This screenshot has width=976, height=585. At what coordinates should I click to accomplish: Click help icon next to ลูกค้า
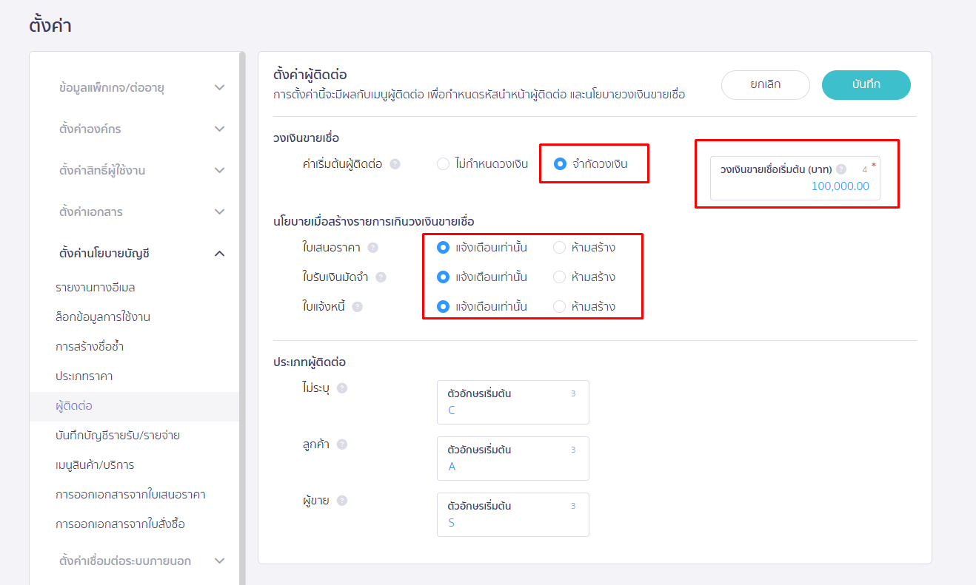(x=341, y=444)
